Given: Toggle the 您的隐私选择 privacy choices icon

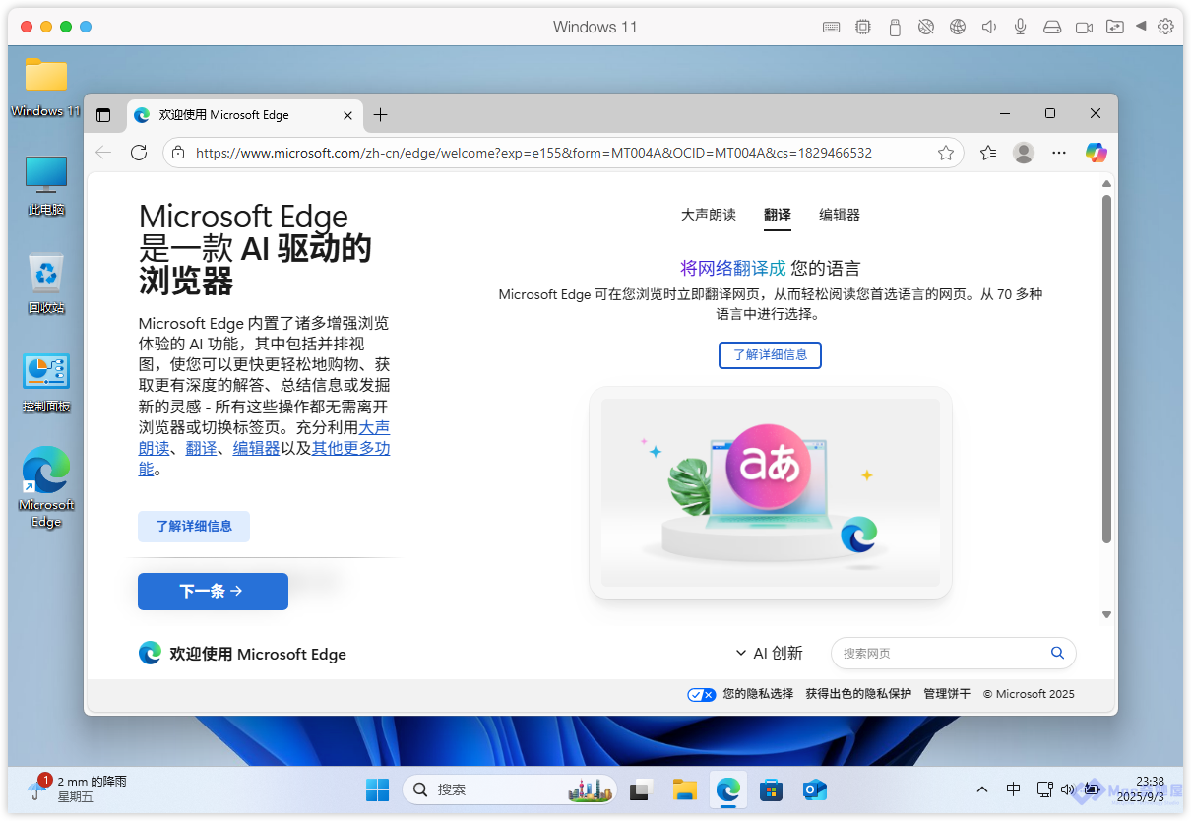Looking at the screenshot, I should 701,694.
